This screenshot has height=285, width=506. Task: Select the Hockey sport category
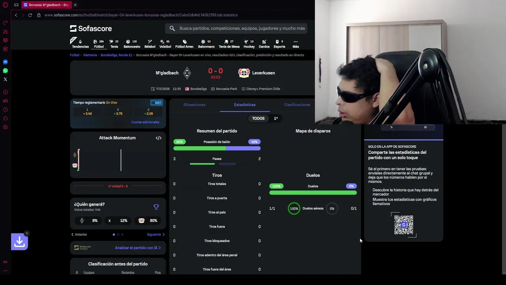[x=249, y=44]
